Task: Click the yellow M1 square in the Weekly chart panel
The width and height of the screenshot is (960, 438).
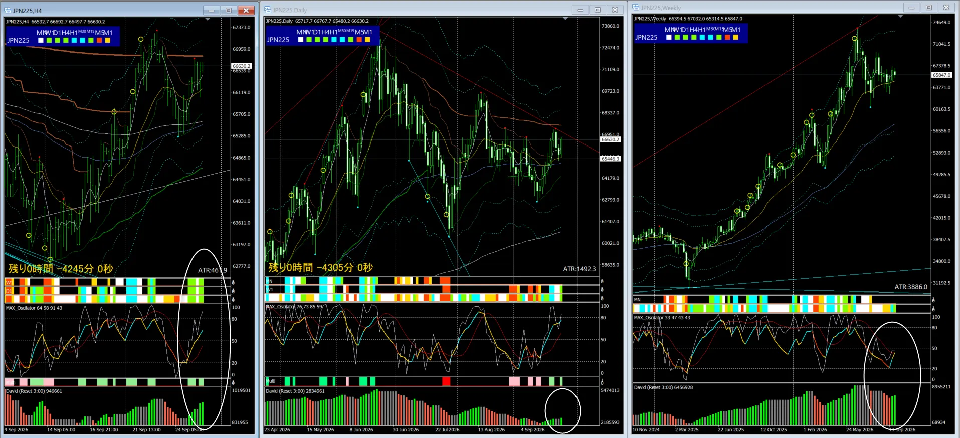Action: (736, 37)
